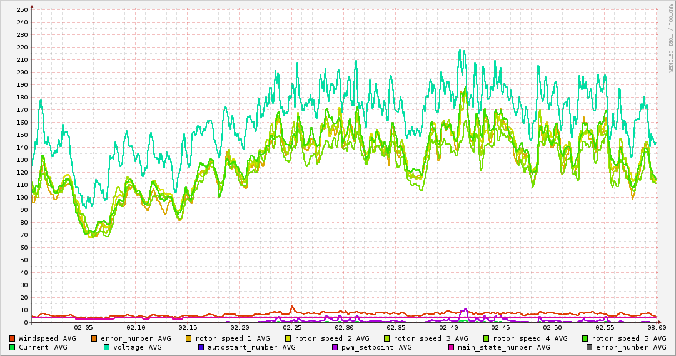Click the Windspeed AVG legend label text
The width and height of the screenshot is (676, 356).
pos(47,338)
